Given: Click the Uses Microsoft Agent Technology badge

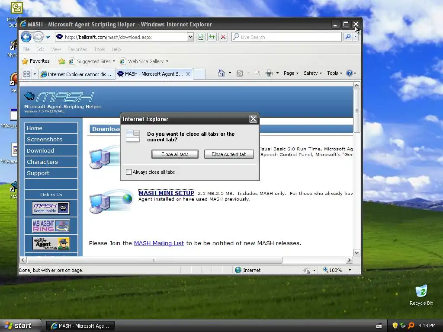Looking at the screenshot, I should point(51,244).
